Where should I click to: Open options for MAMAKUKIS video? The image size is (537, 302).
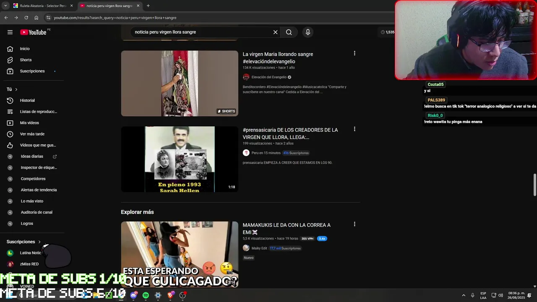point(355,224)
